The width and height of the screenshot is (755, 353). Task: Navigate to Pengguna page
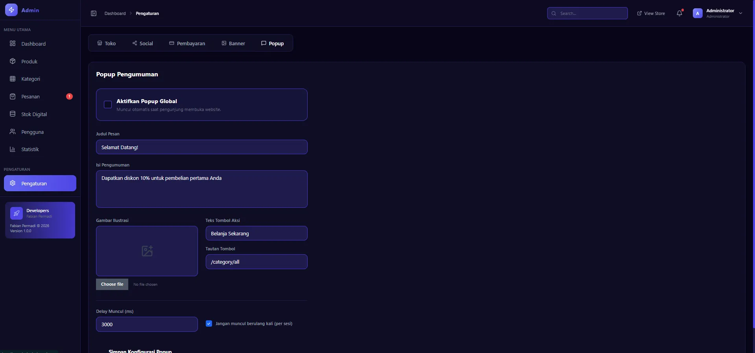click(32, 132)
